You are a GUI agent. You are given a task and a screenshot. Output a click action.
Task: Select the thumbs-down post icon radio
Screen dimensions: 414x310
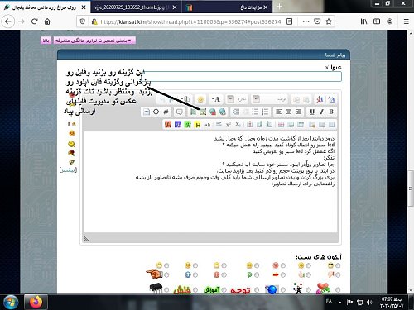338,274
